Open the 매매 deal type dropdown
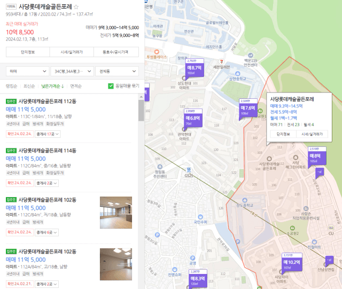 (28, 72)
